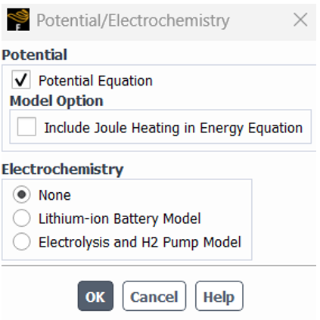Click the "Lithium-ion Battery Model" label text
This screenshot has width=320, height=320.
pyautogui.click(x=120, y=219)
